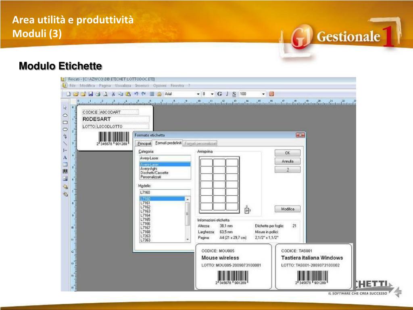Select the rectangle drawing tool
The width and height of the screenshot is (413, 310).
[x=65, y=122]
